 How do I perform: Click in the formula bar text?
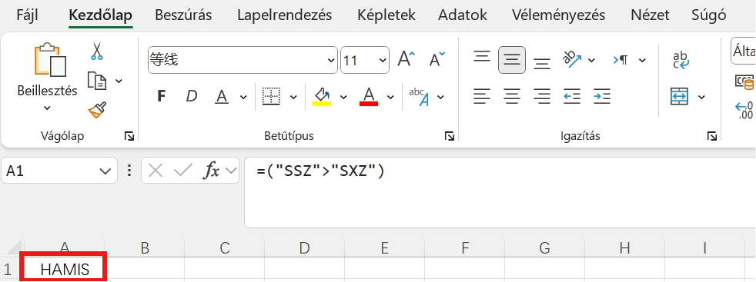tap(320, 171)
